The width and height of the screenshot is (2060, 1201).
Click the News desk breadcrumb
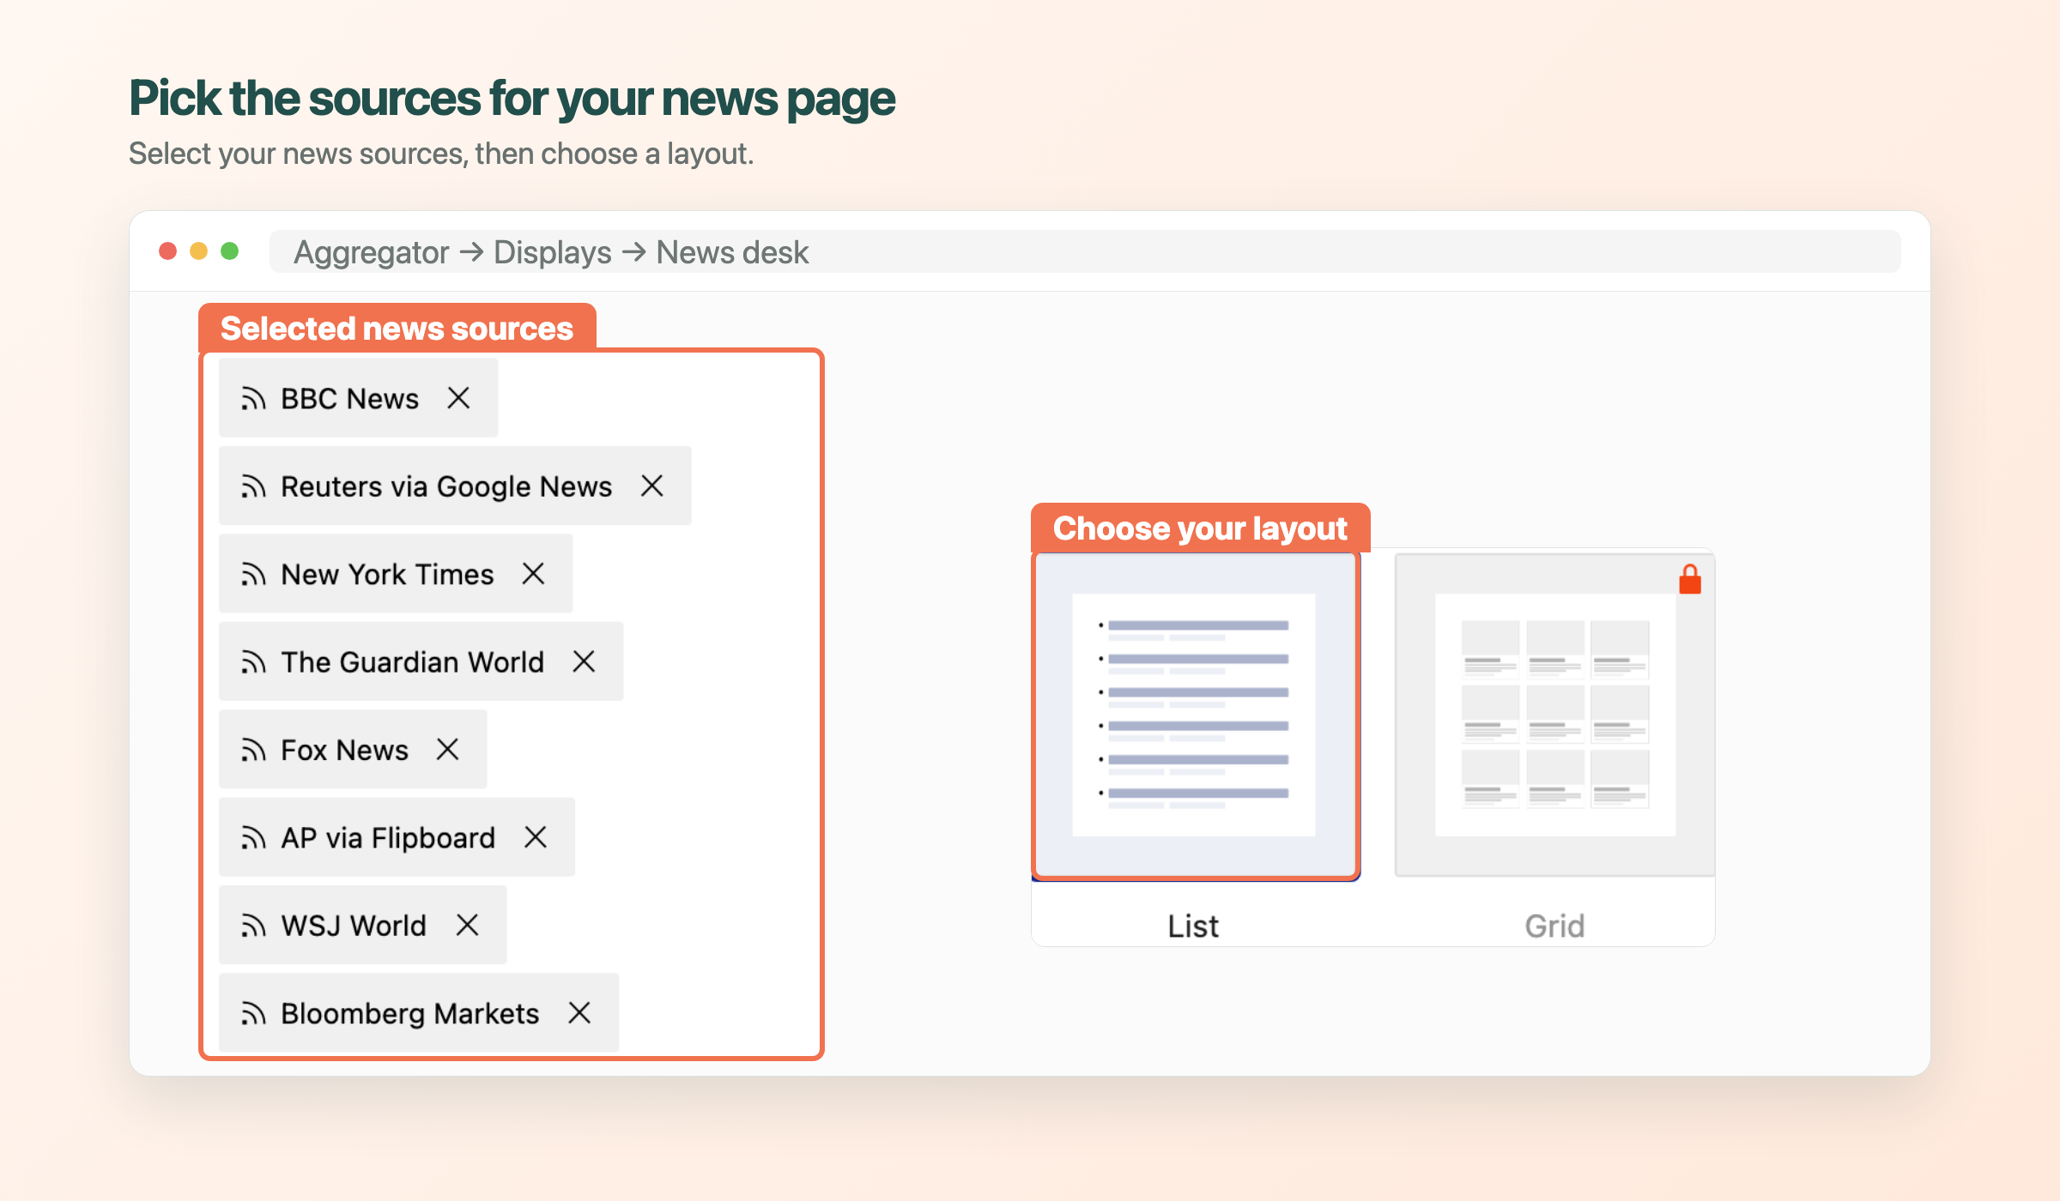pyautogui.click(x=732, y=252)
